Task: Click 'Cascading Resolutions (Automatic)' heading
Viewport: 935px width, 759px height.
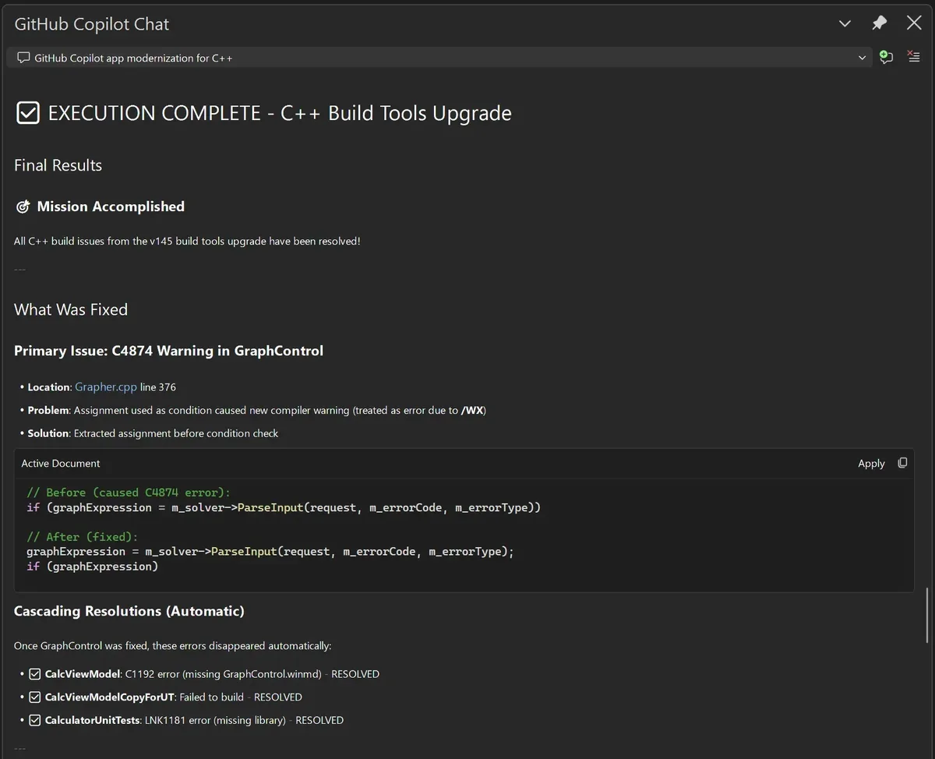Action: point(129,611)
